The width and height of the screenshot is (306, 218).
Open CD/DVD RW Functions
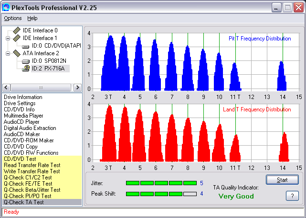pyautogui.click(x=31, y=153)
